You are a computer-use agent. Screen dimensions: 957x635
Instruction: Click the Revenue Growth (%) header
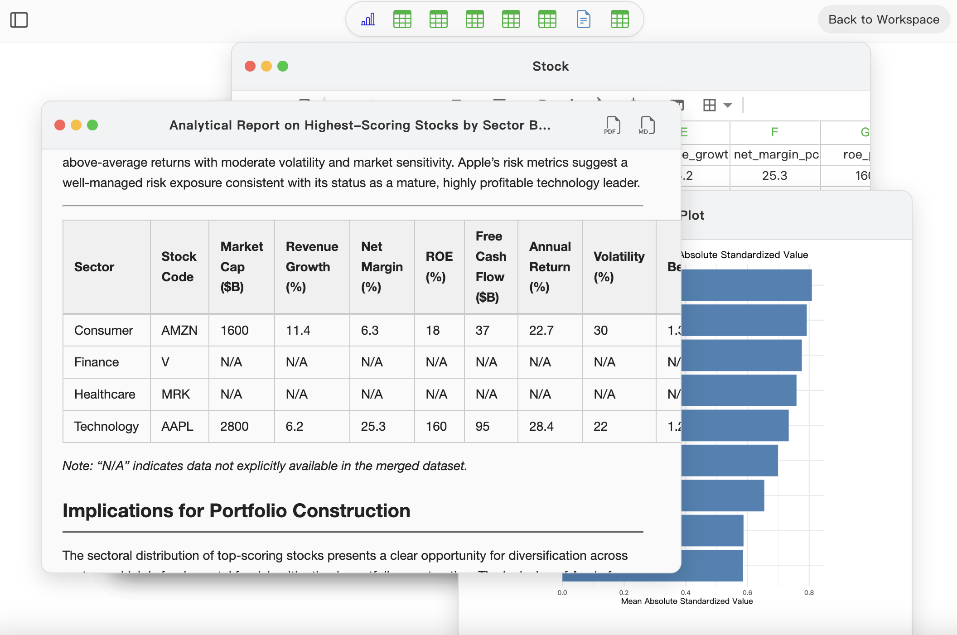[x=312, y=267]
